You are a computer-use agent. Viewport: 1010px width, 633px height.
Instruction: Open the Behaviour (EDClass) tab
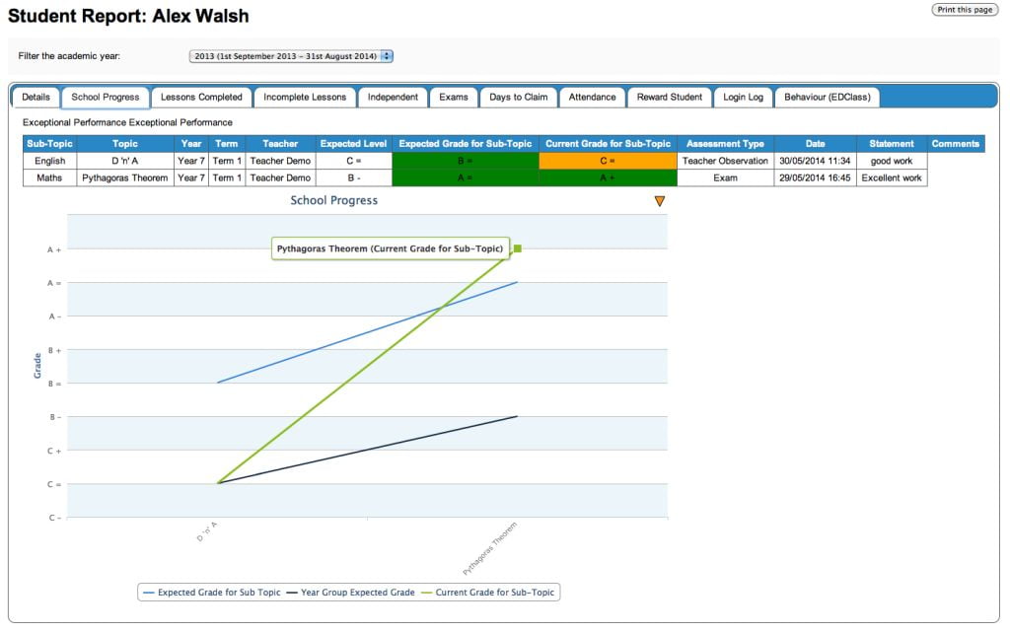coord(827,98)
